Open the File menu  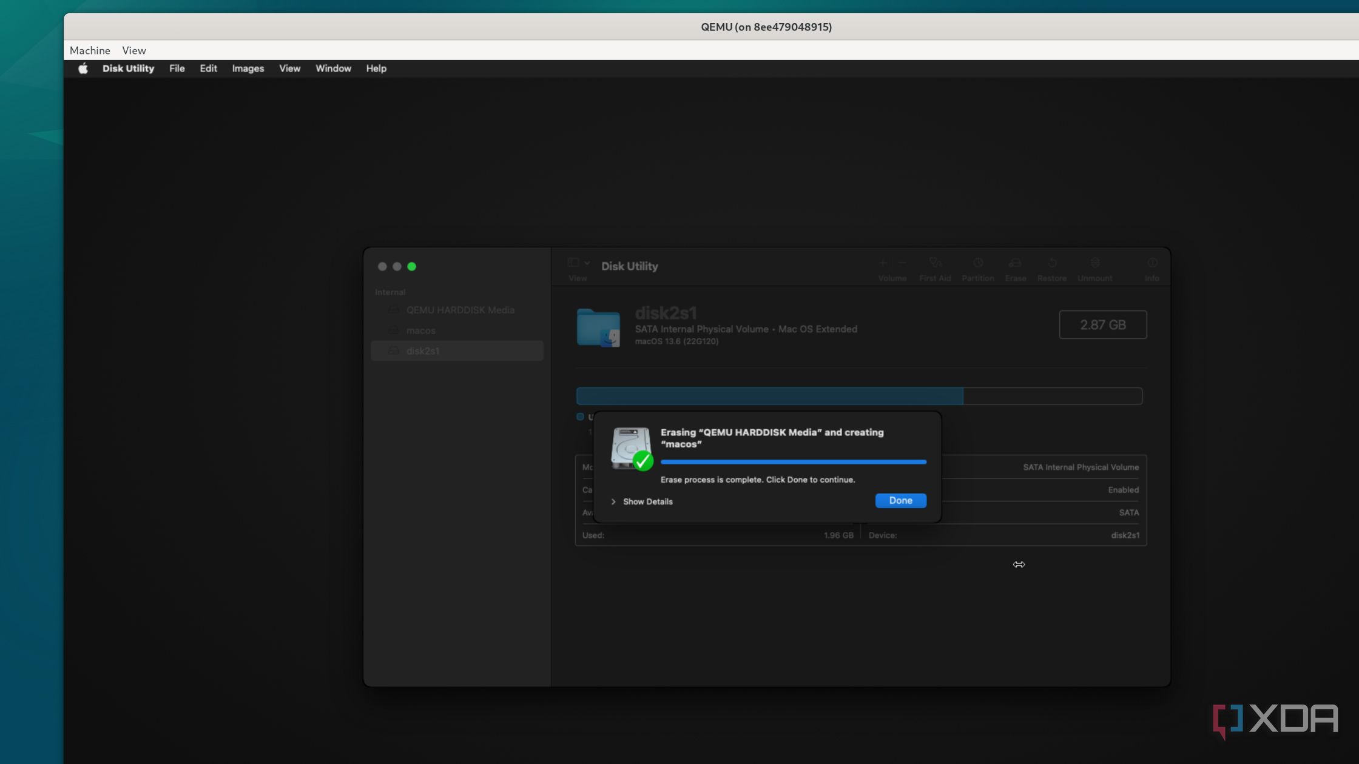coord(177,69)
